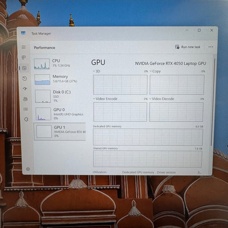Viewport: 228px width, 228px height.
Task: Click the Dedicated GPU memory graph
Action: pyautogui.click(x=148, y=137)
